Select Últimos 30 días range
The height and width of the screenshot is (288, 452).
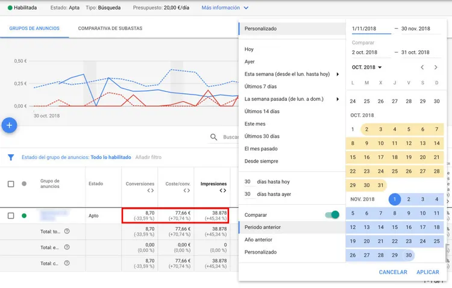262,136
